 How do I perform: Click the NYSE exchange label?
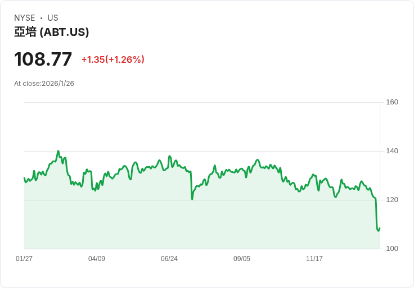[25, 18]
